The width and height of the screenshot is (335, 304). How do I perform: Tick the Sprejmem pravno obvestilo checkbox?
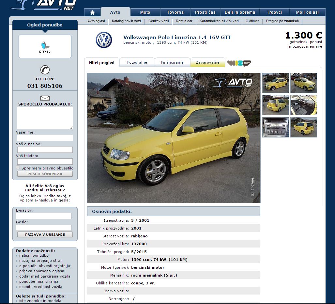[18, 167]
